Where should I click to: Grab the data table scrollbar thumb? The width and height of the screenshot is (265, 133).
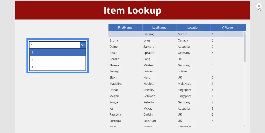pos(245,47)
